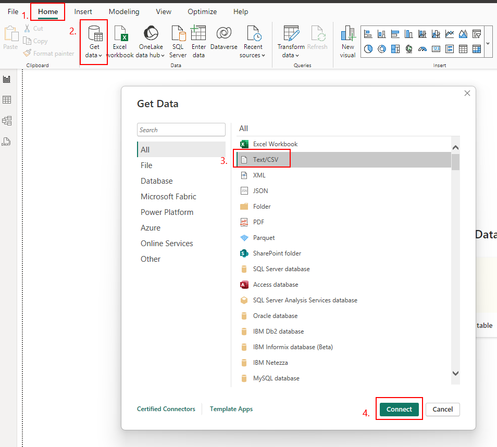Expand the Recent sources dropdown arrow
Image resolution: width=497 pixels, height=447 pixels.
263,55
